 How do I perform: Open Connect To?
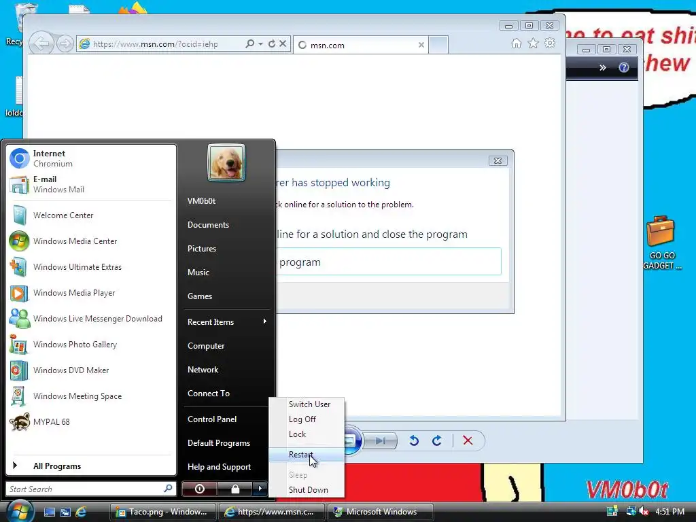click(x=209, y=394)
